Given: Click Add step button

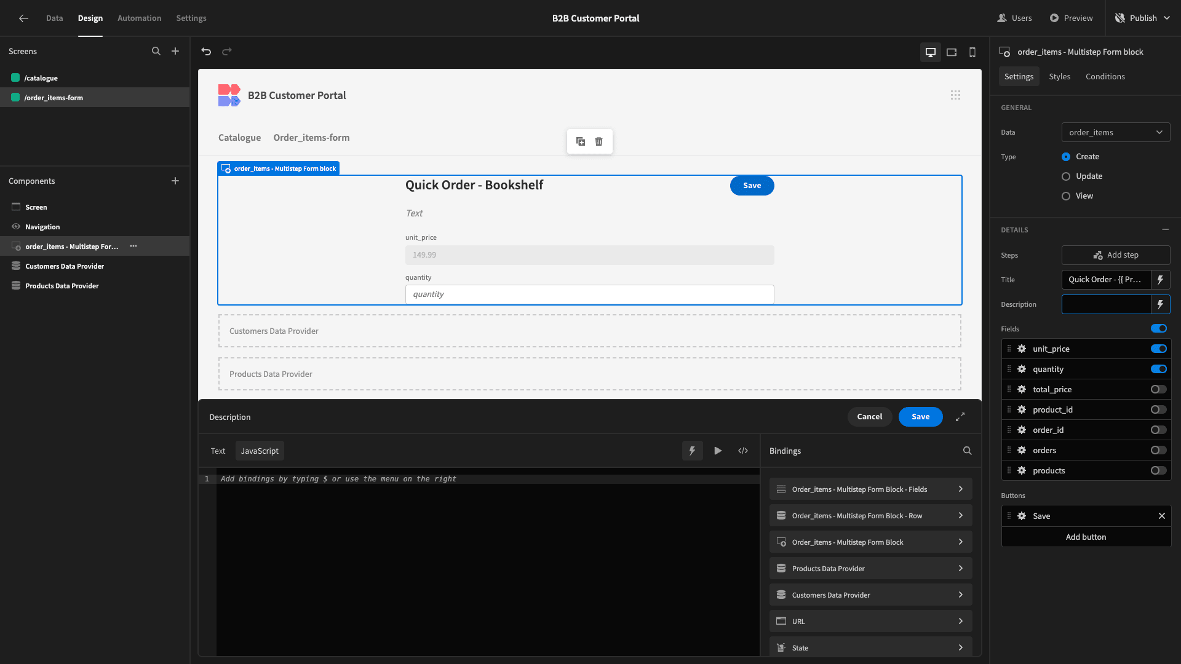Looking at the screenshot, I should click(x=1116, y=255).
